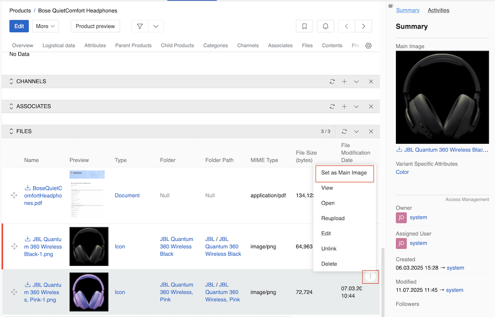
Task: Download JBL Quantum Pink-1.png via download icon
Action: [28, 285]
